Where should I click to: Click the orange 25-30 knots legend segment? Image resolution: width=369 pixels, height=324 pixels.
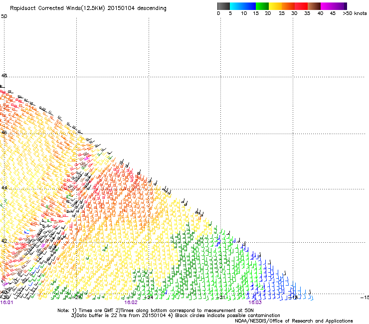click(x=288, y=6)
